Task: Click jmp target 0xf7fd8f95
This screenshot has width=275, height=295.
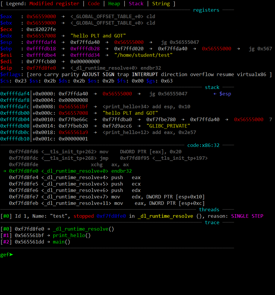Action: pyautogui.click(x=135, y=158)
